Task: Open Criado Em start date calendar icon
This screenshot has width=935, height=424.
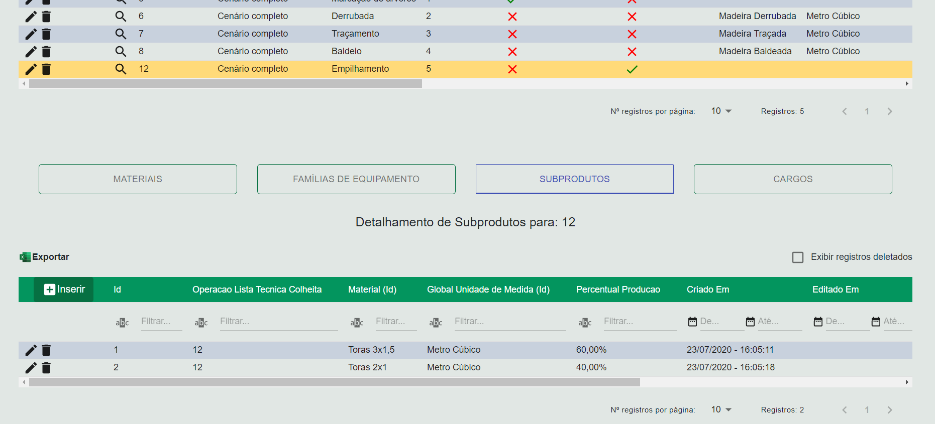Action: (692, 322)
